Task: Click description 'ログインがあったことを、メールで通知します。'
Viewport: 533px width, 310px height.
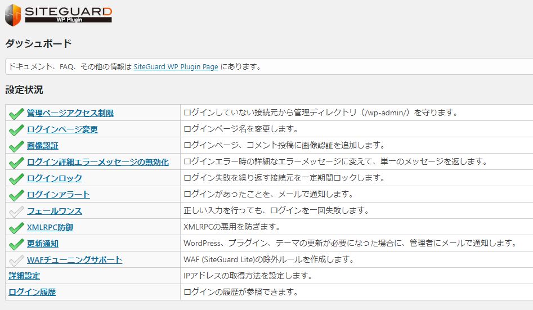Action: click(269, 194)
